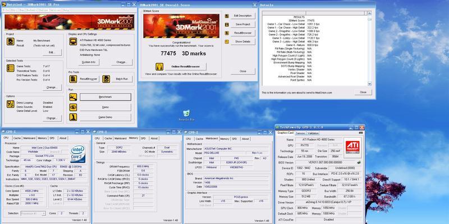449x224 pixels.
Task: Open the Pro Tools ResultBrowser button
Action: [89, 79]
